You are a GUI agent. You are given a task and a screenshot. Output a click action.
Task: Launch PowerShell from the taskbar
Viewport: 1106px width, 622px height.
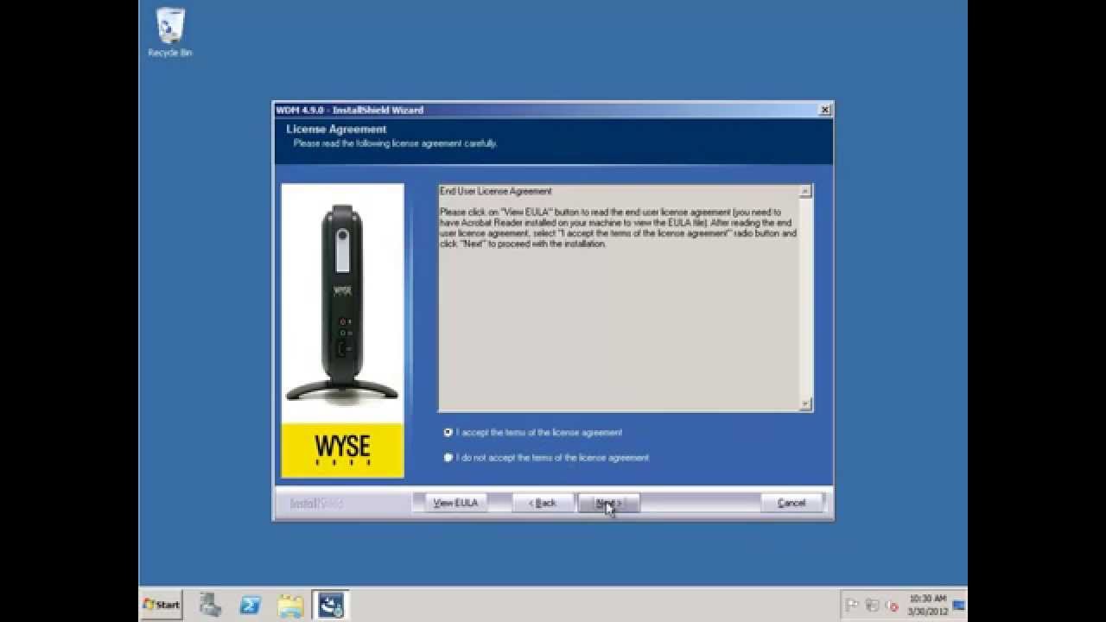pyautogui.click(x=251, y=605)
